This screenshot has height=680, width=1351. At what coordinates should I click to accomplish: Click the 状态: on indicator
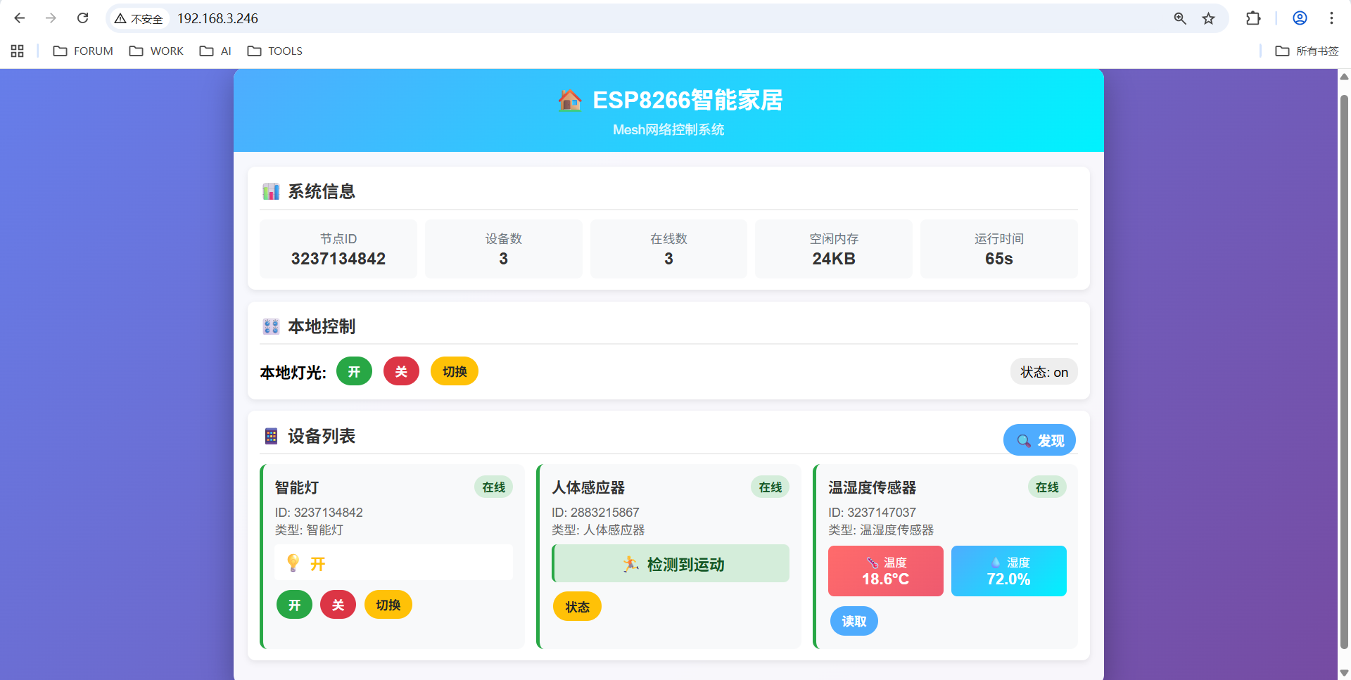pos(1044,372)
